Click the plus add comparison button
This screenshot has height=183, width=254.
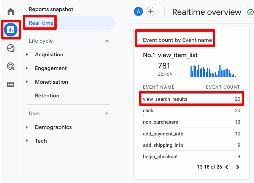point(151,12)
